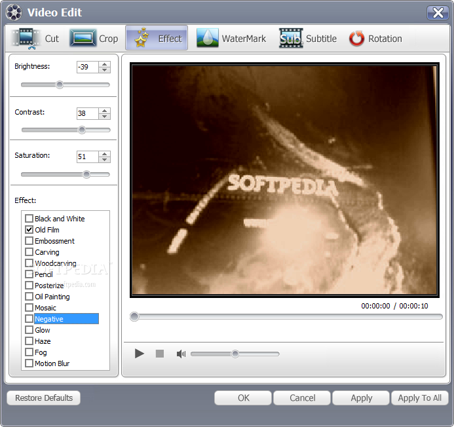Click the volume slider handle
The height and width of the screenshot is (427, 454).
tap(235, 354)
